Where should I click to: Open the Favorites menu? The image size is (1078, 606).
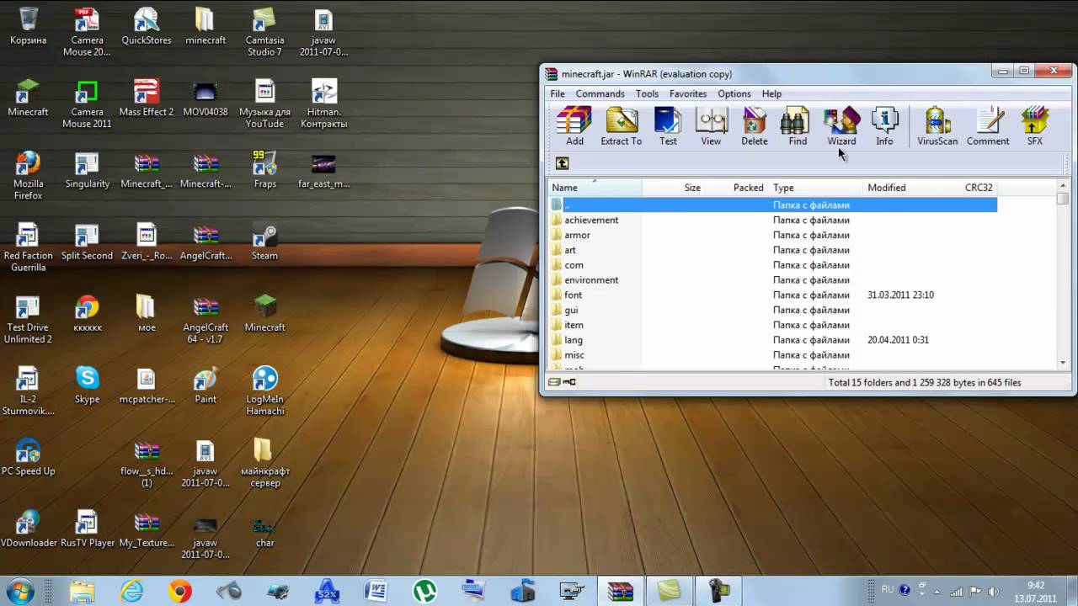click(x=688, y=94)
